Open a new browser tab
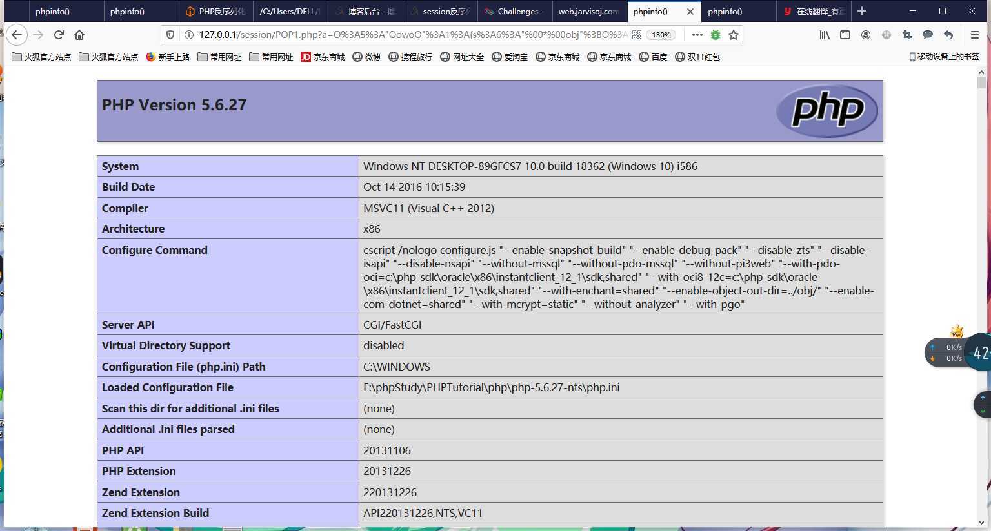 pyautogui.click(x=862, y=11)
